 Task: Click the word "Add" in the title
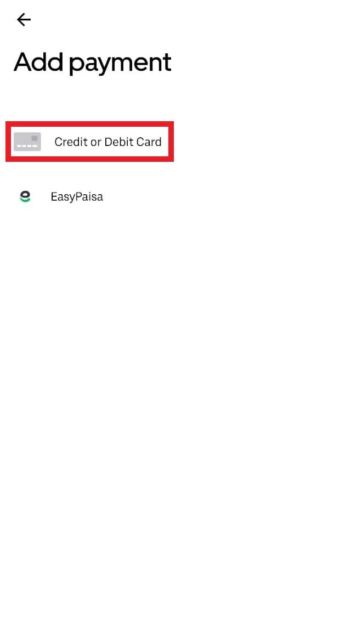pos(38,61)
